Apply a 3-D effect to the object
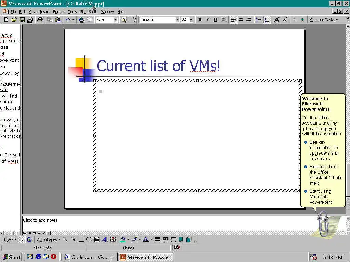The height and width of the screenshot is (262, 350). (x=189, y=239)
